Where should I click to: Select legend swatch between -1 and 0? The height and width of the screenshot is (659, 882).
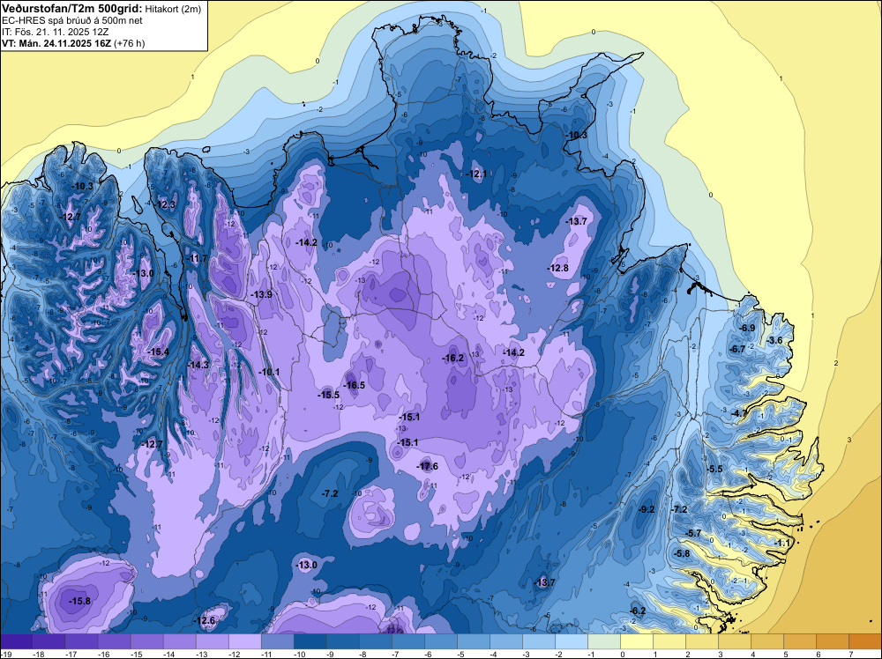pos(604,641)
